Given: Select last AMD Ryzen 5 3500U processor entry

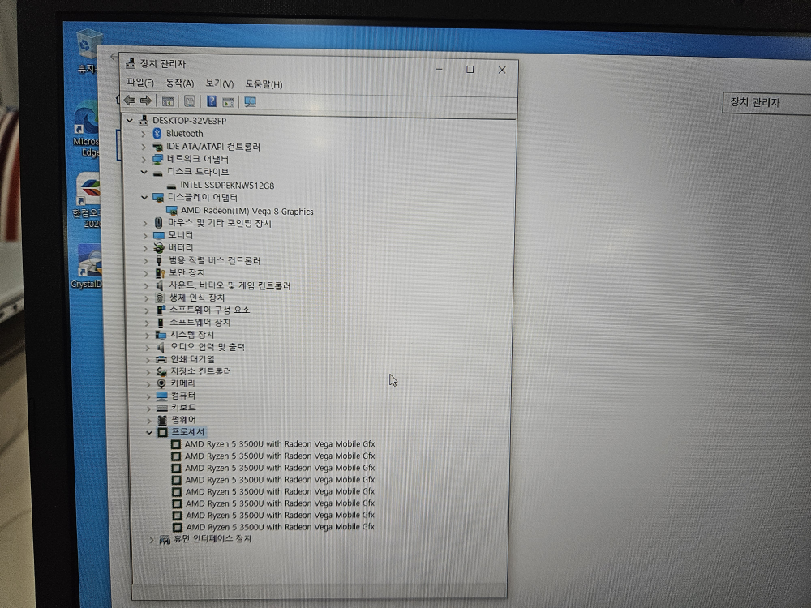Looking at the screenshot, I should click(x=280, y=528).
